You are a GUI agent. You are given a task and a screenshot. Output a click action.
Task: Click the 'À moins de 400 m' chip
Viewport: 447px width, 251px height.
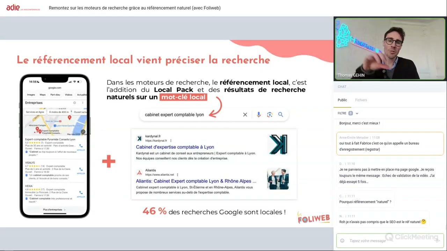point(59,112)
